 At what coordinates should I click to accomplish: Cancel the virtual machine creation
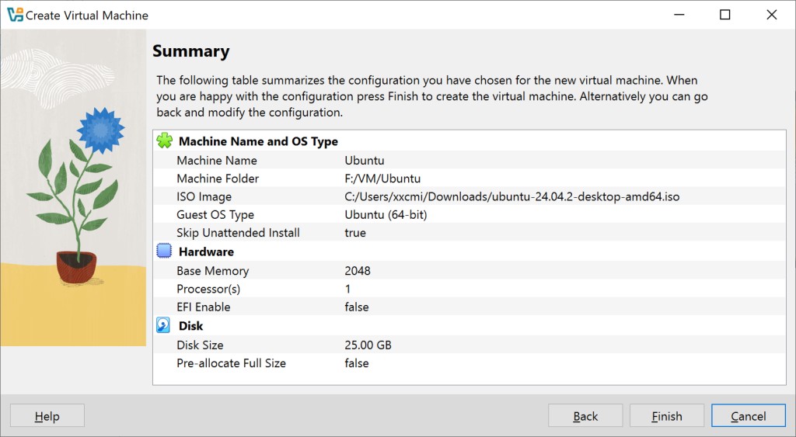click(749, 416)
